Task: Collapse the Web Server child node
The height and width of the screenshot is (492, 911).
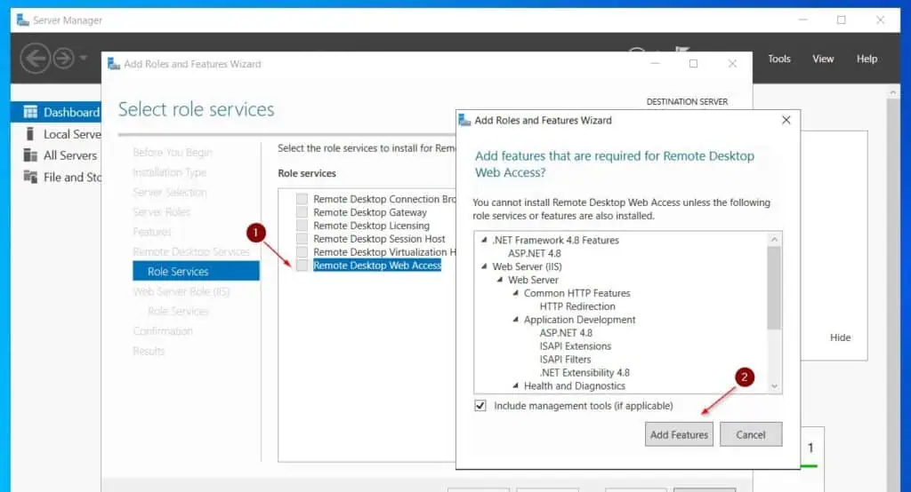Action: (x=500, y=280)
